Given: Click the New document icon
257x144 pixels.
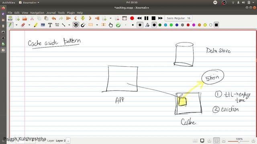Looking at the screenshot, I should click(x=18, y=18).
